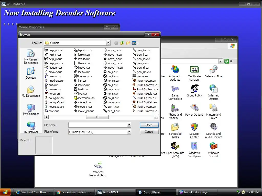Select the Plus! AqApp.ani file
This screenshot has height=196, width=262.
(145, 80)
